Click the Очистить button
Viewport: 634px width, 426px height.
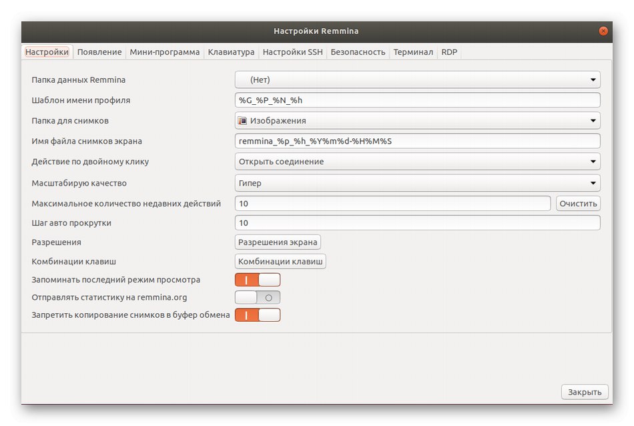coord(578,204)
